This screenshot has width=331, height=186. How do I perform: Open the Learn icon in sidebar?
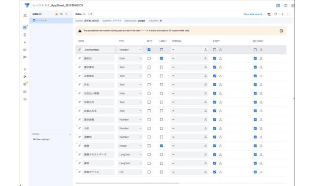point(25,99)
